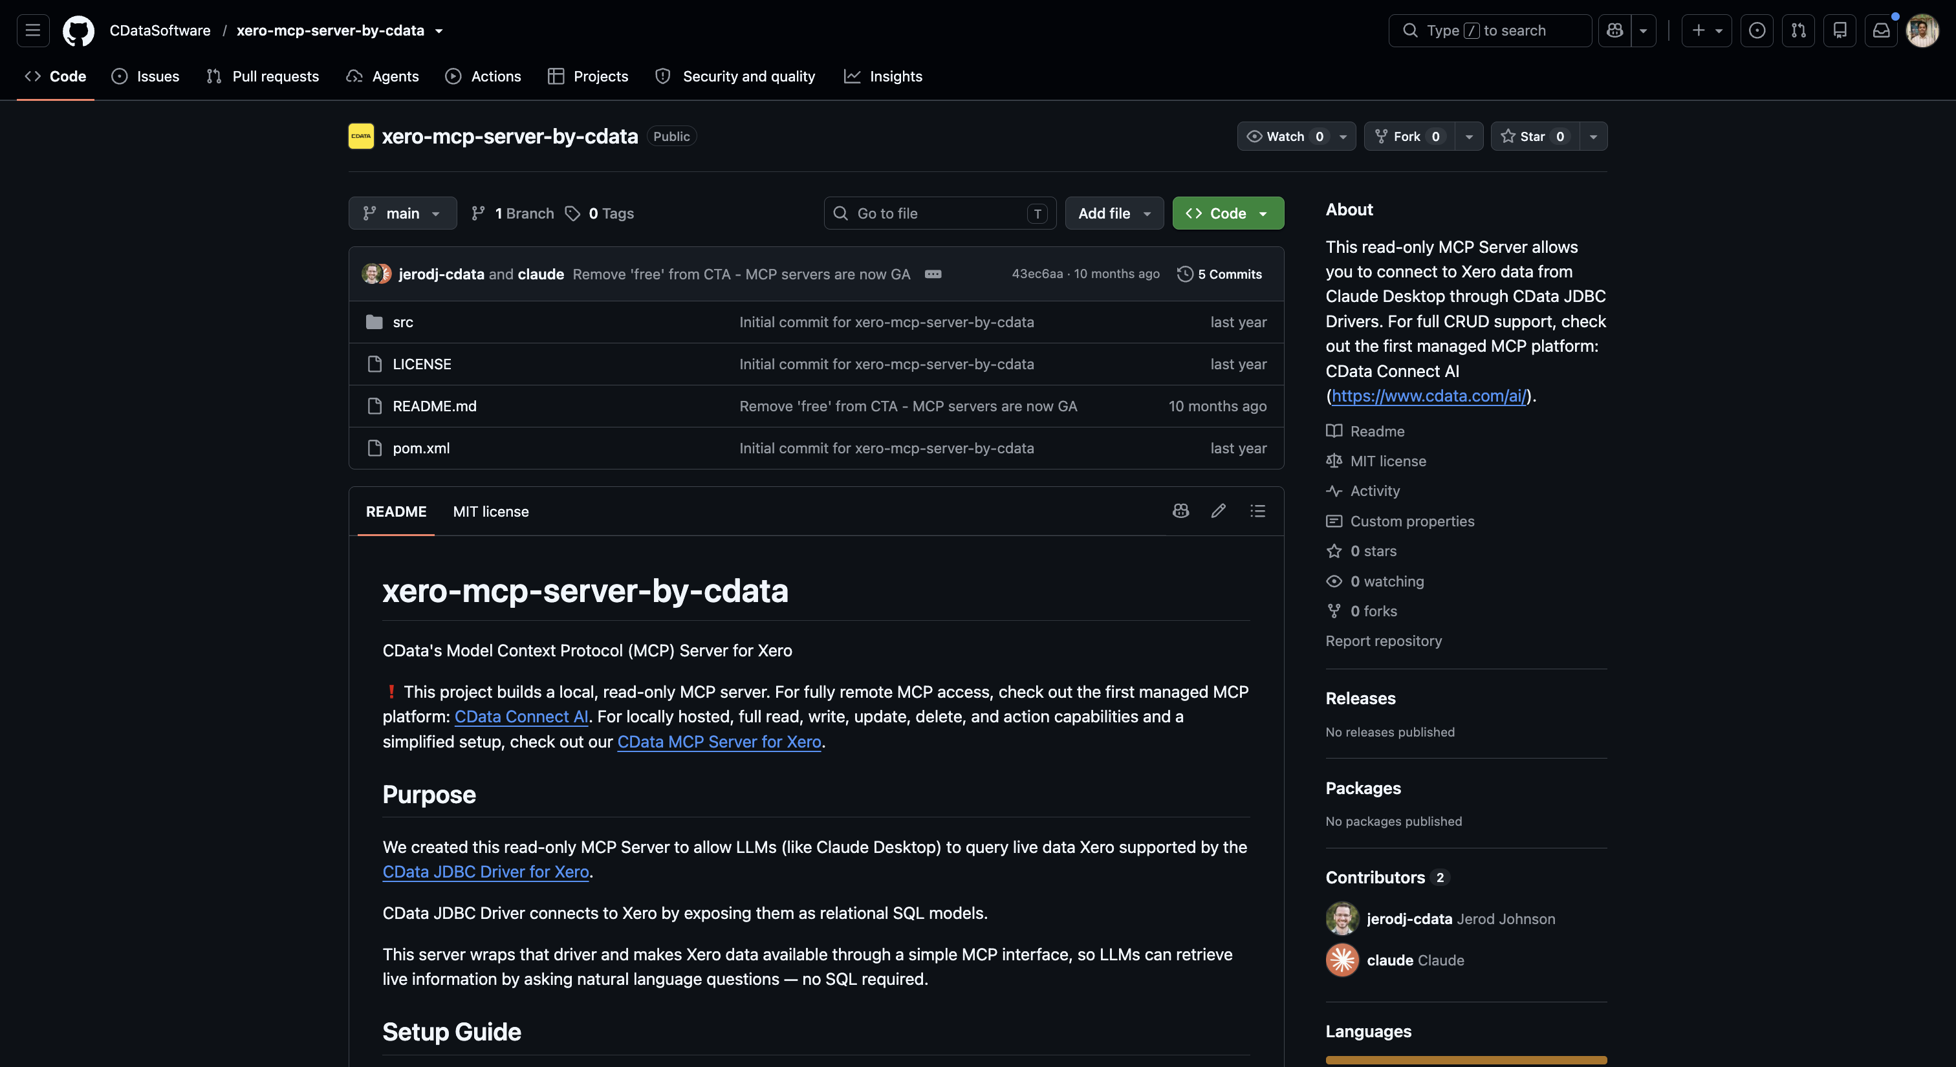View the 1 Branch link
The height and width of the screenshot is (1067, 1956).
(x=512, y=213)
